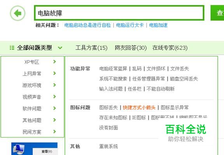
Task: Switch to 网友回答(30) tab
Action: 131,48
